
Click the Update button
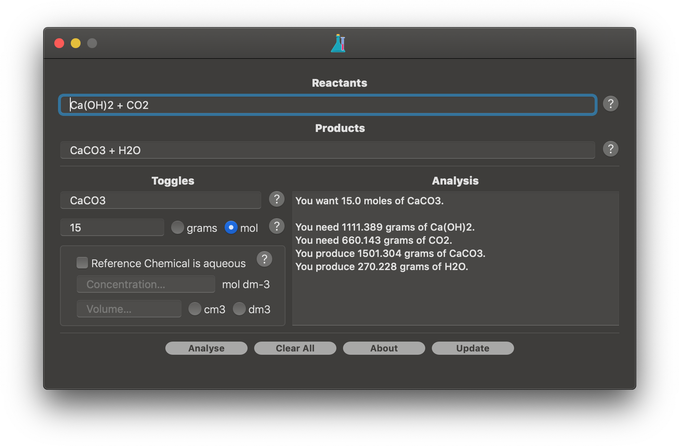tap(473, 348)
